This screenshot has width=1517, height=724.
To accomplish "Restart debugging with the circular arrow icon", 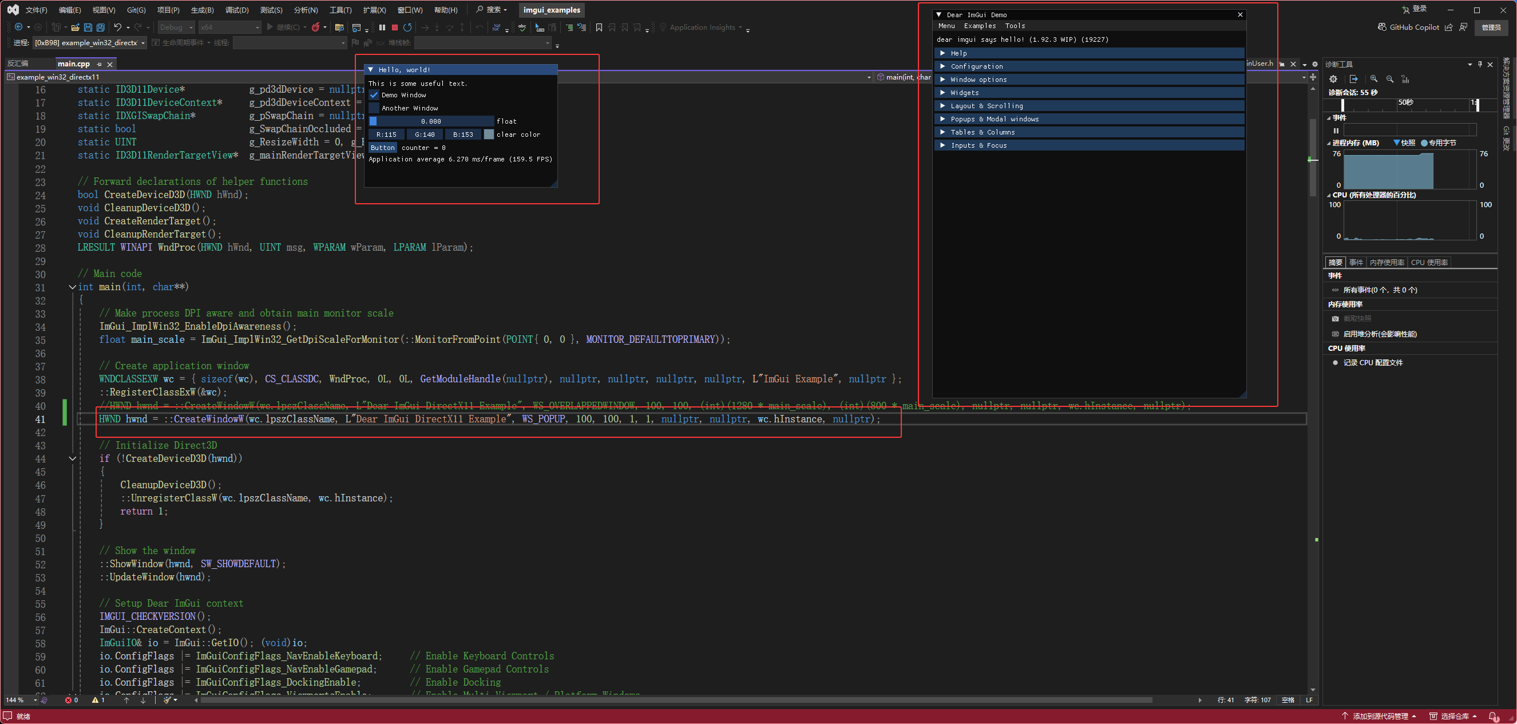I will point(407,27).
